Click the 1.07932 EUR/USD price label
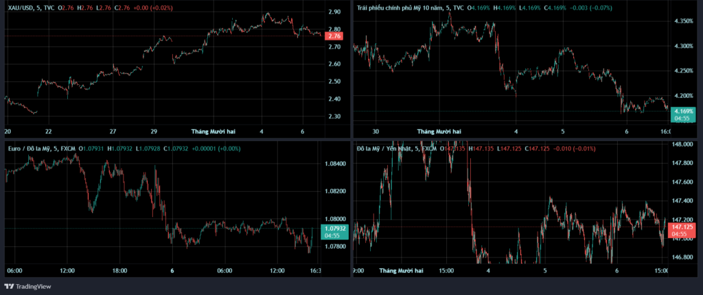The height and width of the screenshot is (295, 703). 334,228
